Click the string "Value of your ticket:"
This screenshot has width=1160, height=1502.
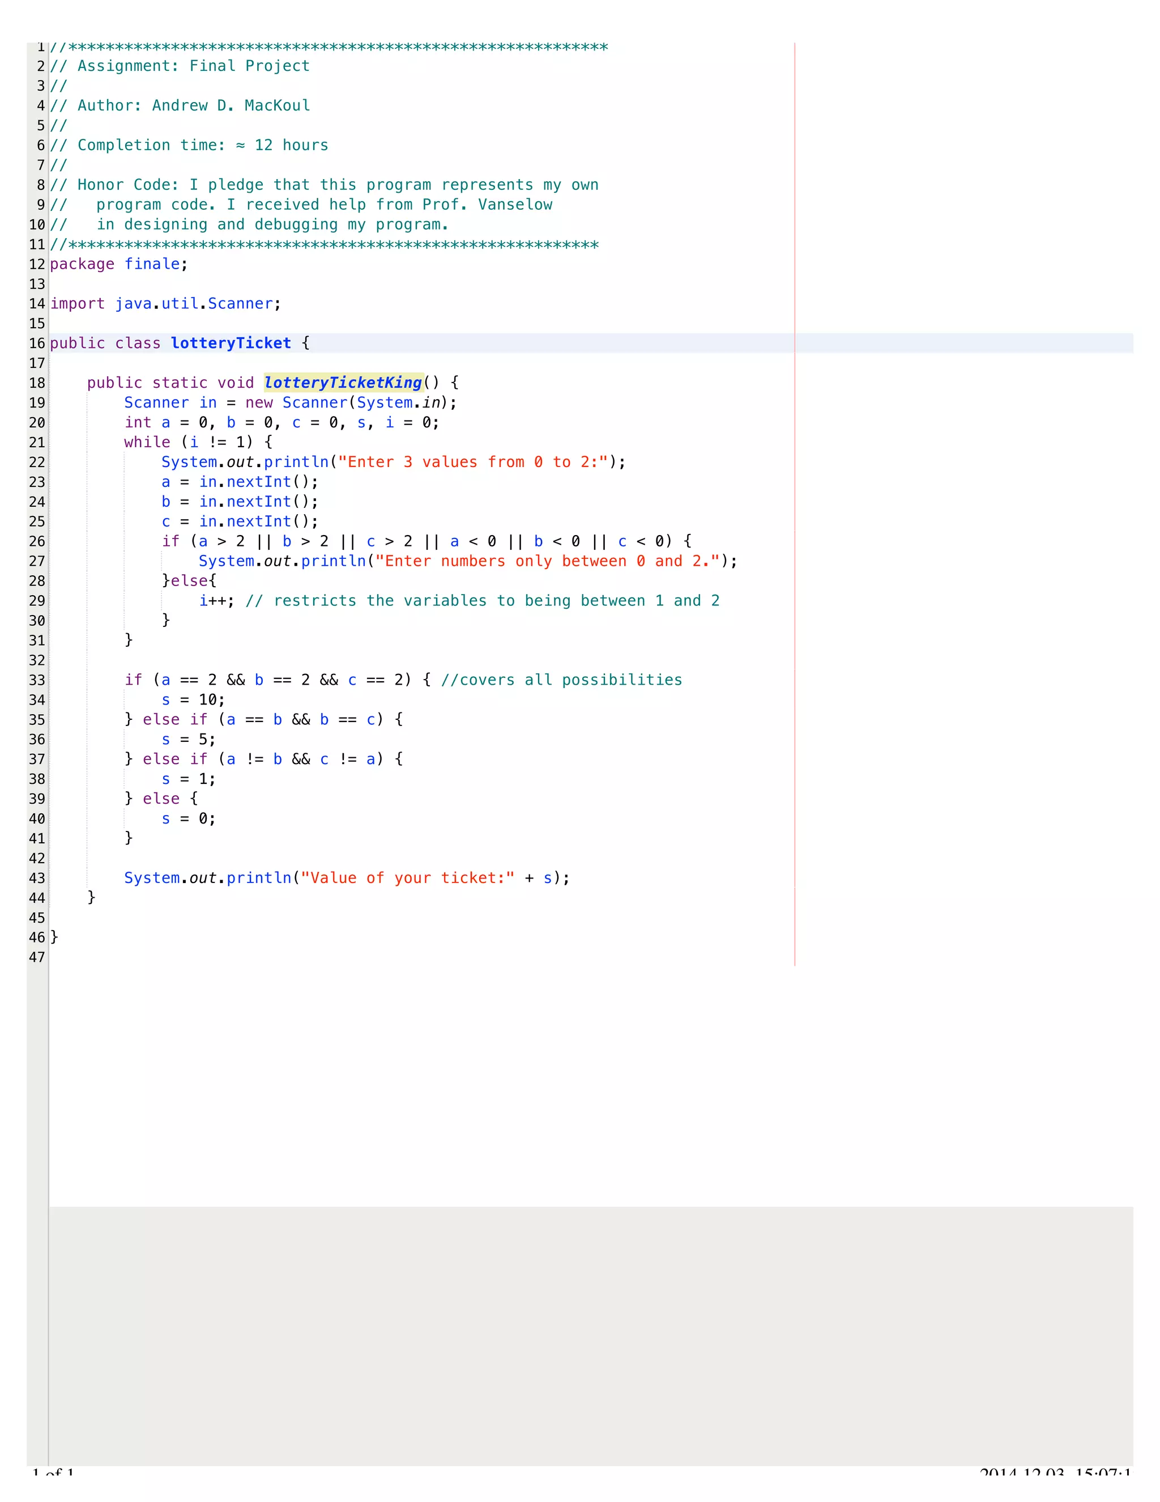pyautogui.click(x=407, y=878)
